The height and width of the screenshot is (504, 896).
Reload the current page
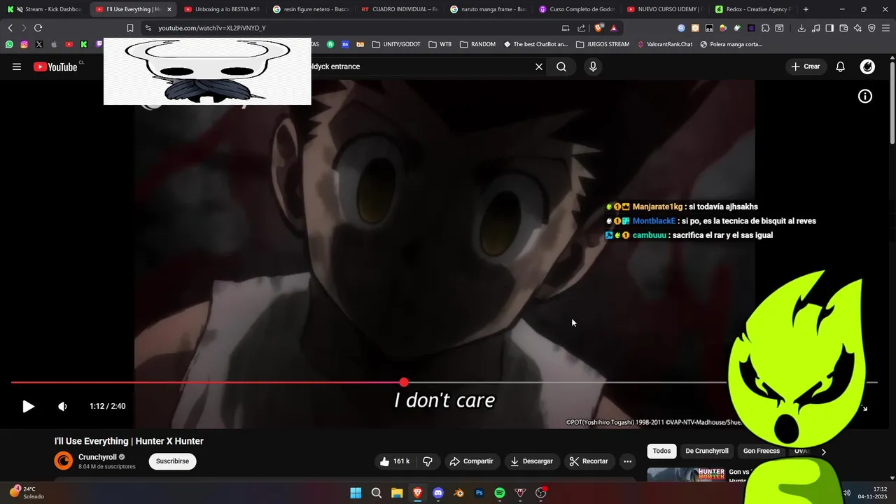(x=38, y=28)
